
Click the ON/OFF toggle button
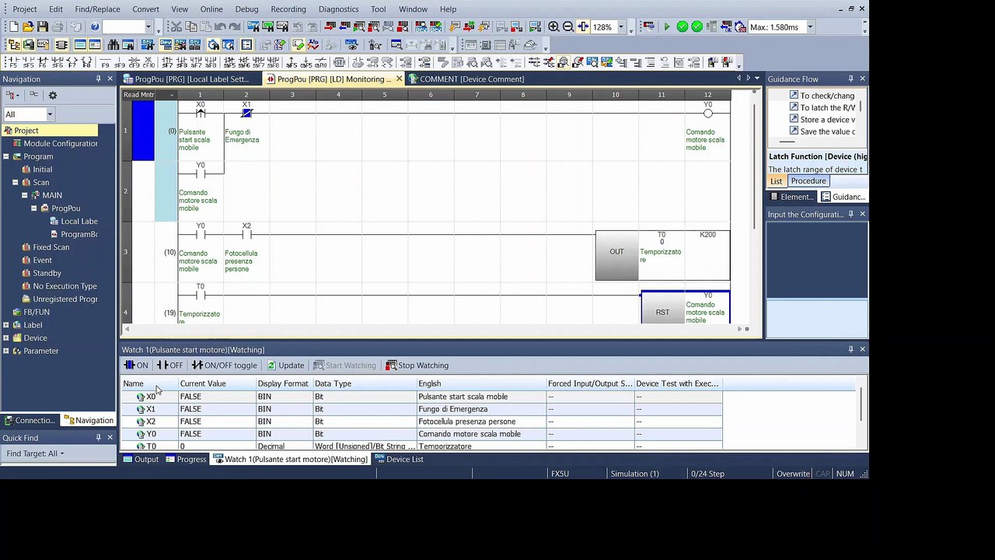[x=224, y=366]
